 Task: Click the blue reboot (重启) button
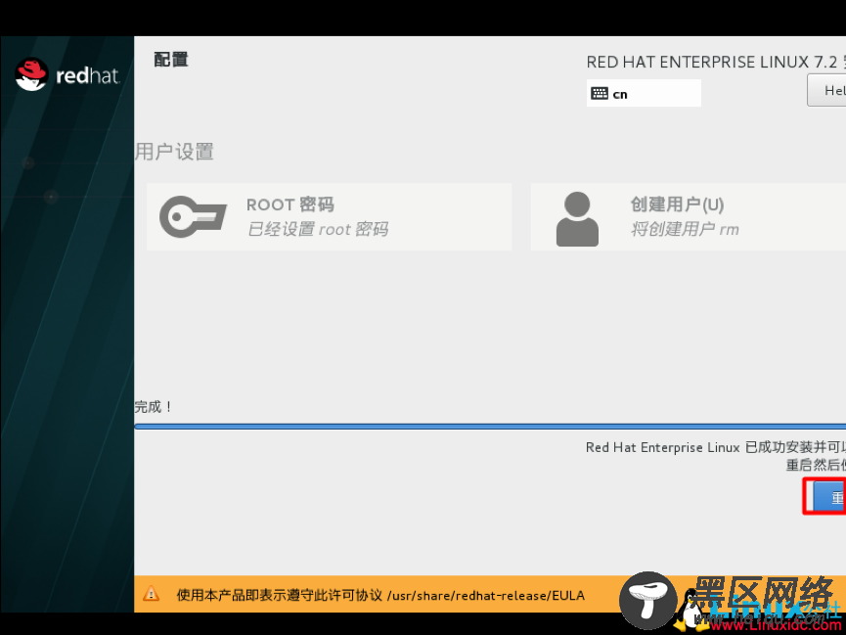point(828,496)
